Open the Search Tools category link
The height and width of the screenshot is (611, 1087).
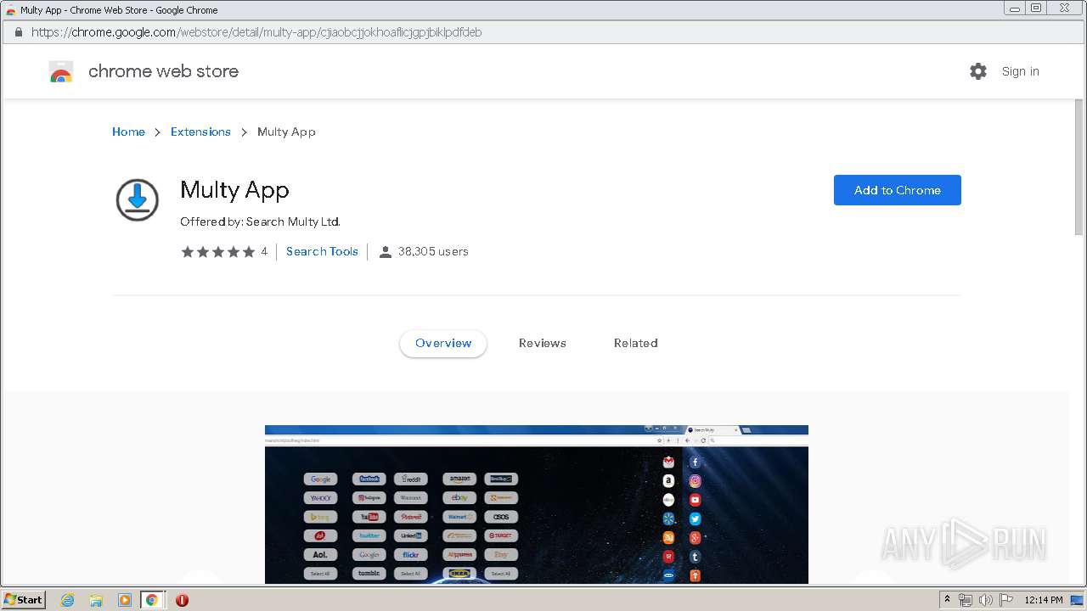pyautogui.click(x=322, y=251)
